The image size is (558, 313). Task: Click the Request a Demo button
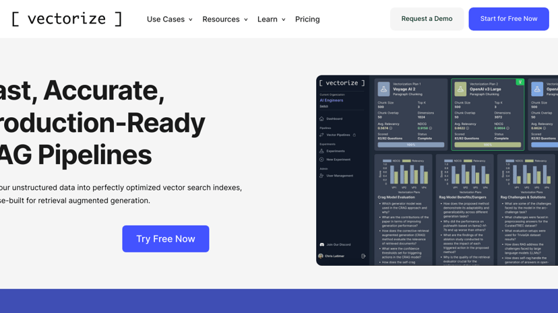click(427, 19)
